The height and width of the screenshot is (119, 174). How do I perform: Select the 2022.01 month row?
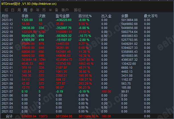coord(87,68)
